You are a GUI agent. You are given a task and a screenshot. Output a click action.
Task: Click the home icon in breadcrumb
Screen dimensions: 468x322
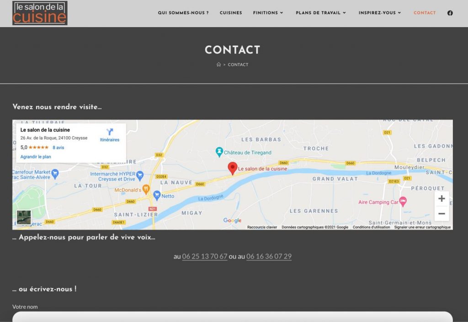[219, 65]
